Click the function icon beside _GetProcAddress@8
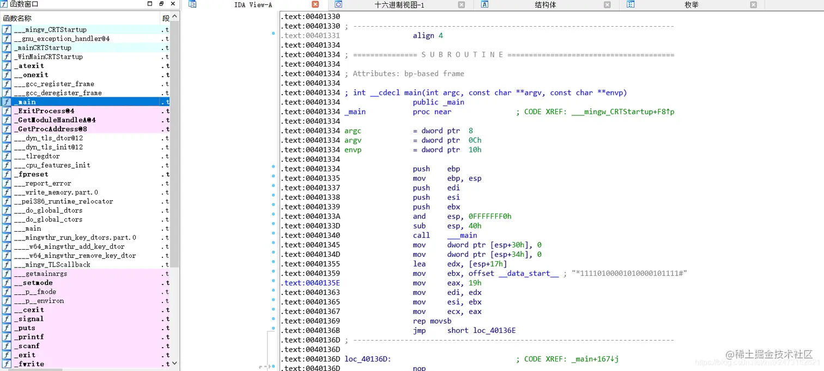This screenshot has height=371, width=824. pos(7,129)
